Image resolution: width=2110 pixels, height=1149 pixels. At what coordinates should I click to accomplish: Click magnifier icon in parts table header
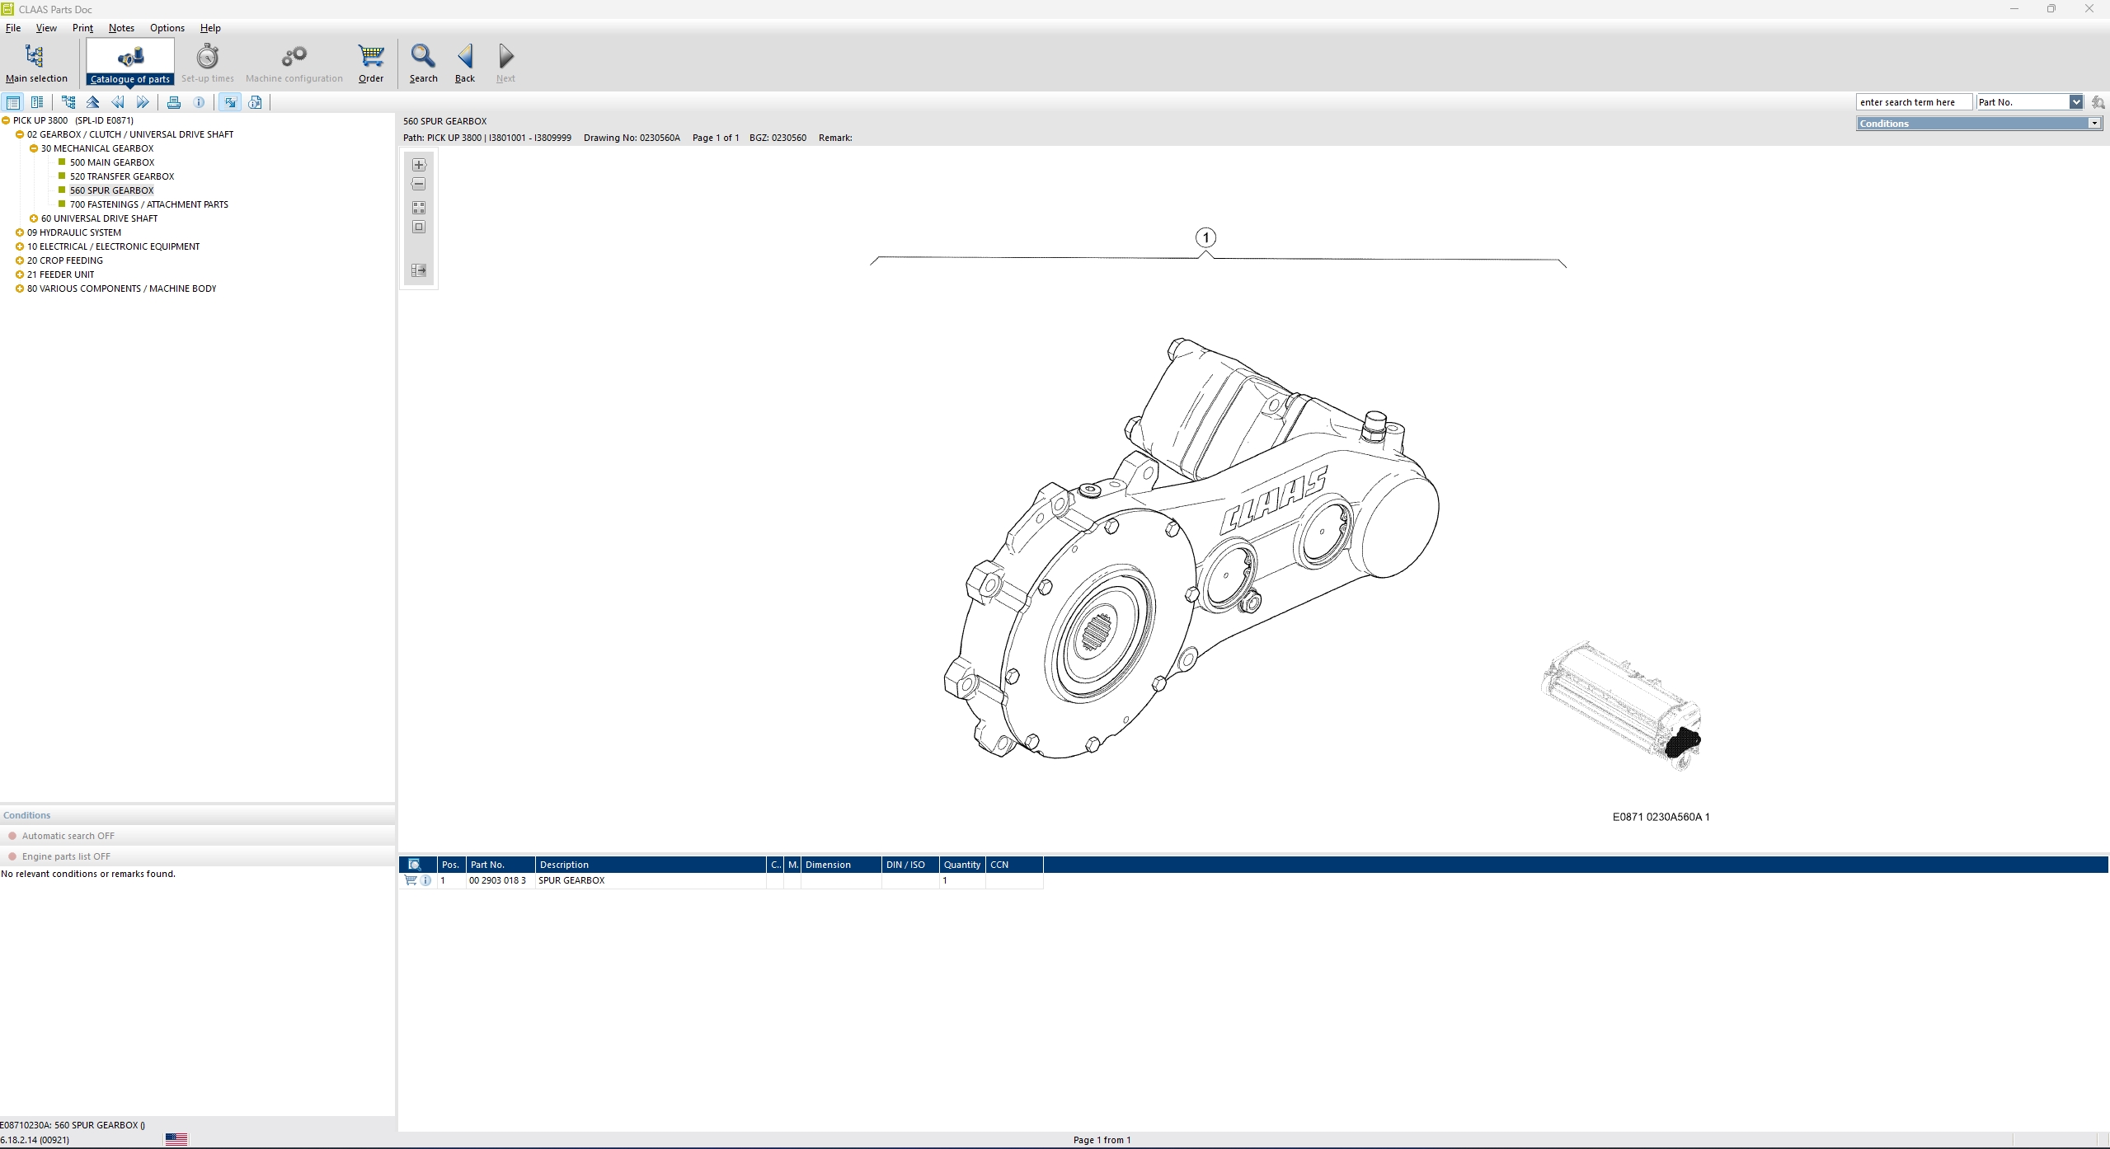pyautogui.click(x=415, y=865)
